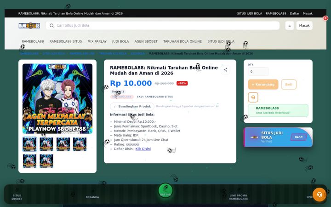Focus the Cari Situs Judi Bola search field
The width and height of the screenshot is (331, 207).
[x=163, y=26]
